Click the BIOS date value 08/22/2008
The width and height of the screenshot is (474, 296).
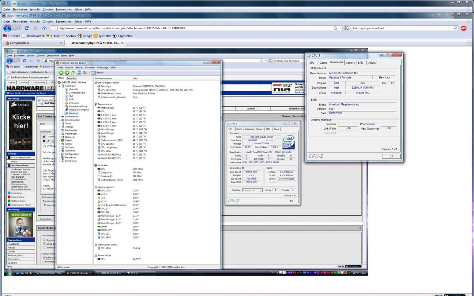point(362,113)
